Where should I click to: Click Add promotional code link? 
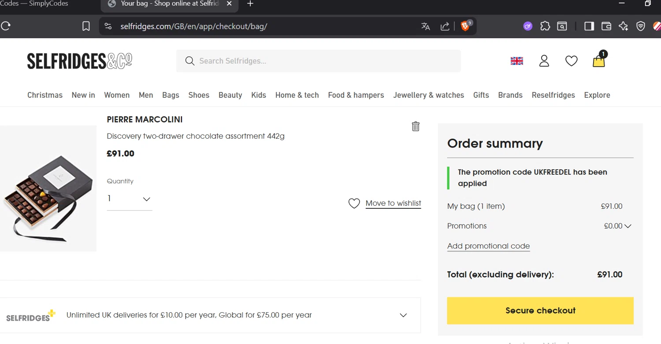(488, 246)
